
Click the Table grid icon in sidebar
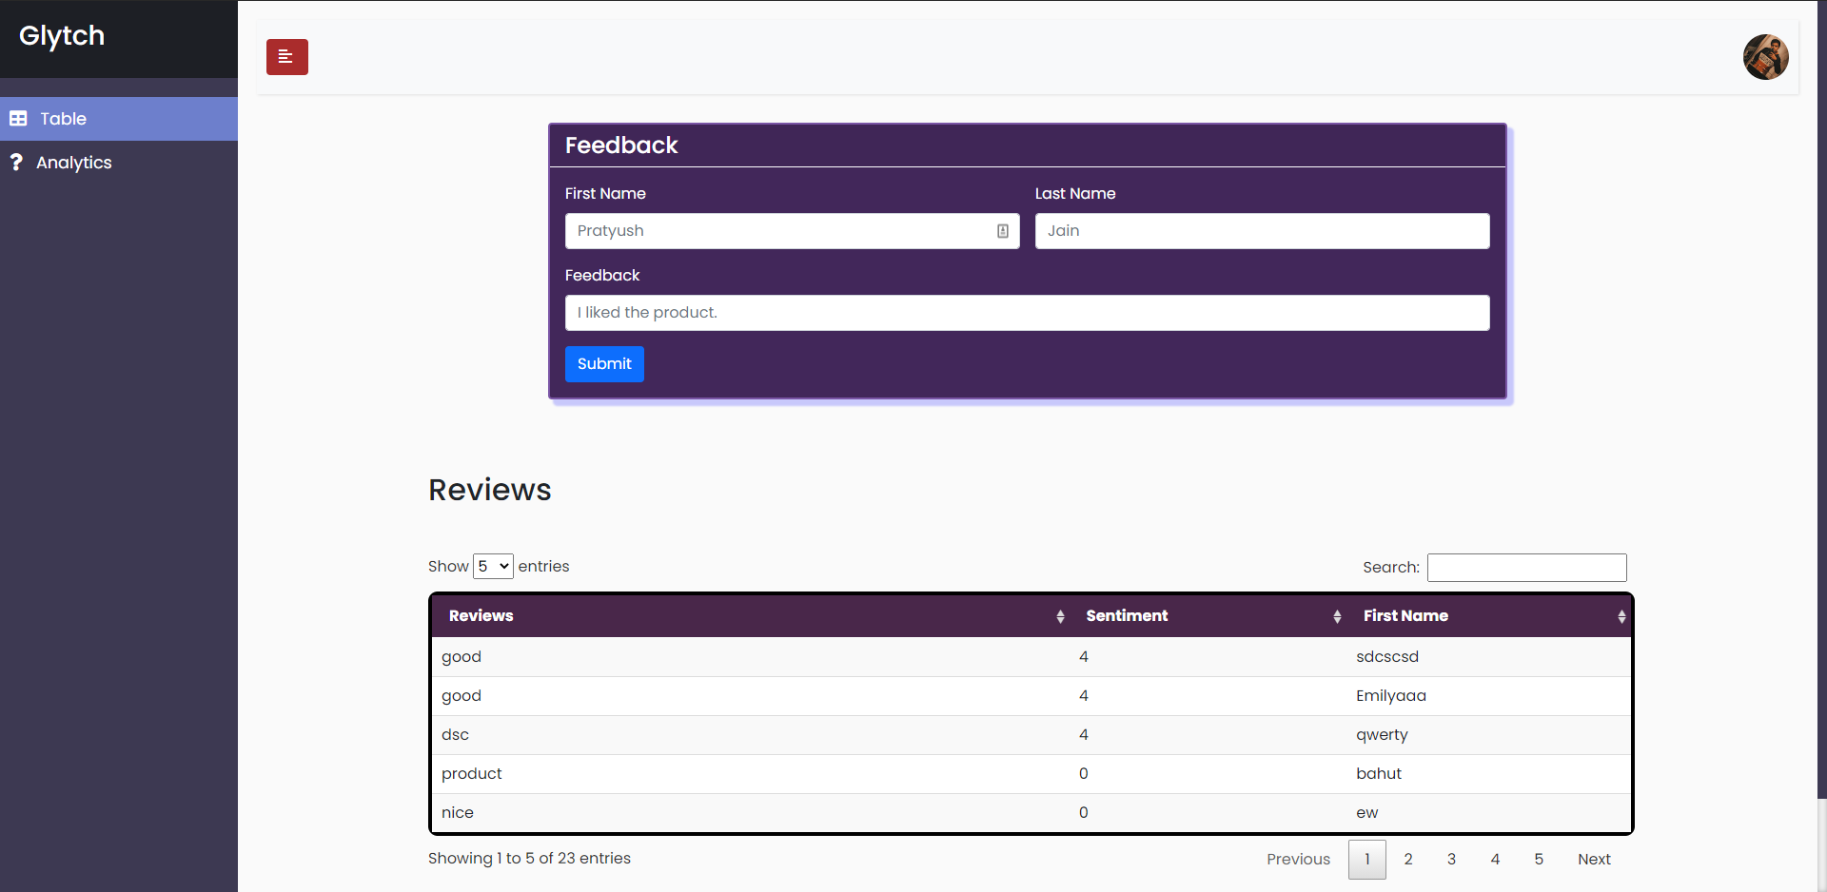[x=18, y=119]
